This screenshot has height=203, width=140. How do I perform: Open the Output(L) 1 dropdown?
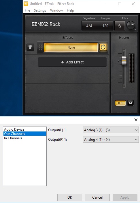pos(111,130)
